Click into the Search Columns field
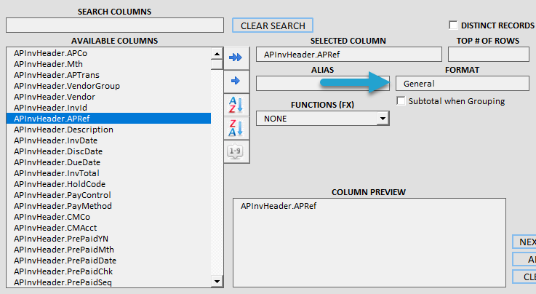Viewport: 536px width, 294px height. pos(115,25)
